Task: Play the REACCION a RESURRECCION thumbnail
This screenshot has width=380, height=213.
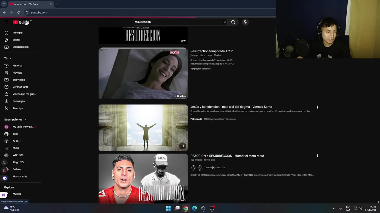Action: [x=143, y=178]
